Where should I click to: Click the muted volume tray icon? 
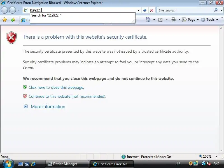[209, 163]
